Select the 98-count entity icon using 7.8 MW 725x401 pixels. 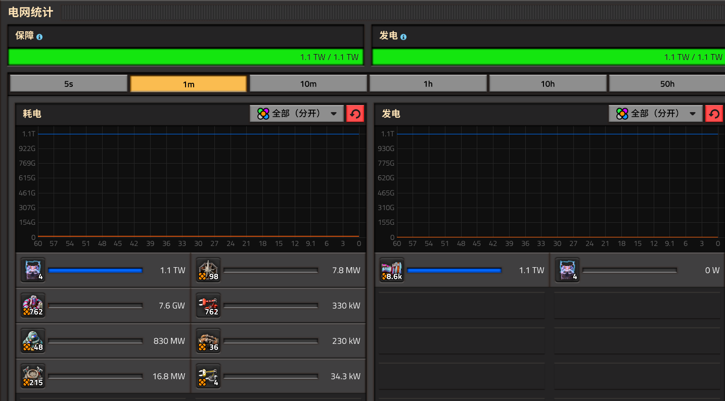208,270
